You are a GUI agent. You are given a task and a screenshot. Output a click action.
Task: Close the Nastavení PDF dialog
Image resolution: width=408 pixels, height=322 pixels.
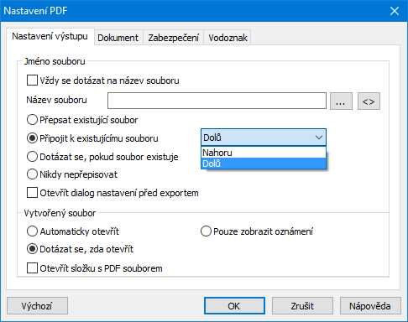click(x=395, y=11)
